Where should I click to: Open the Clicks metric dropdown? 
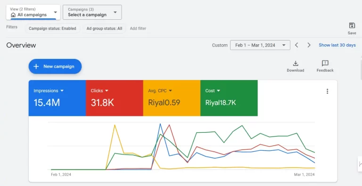tap(99, 91)
